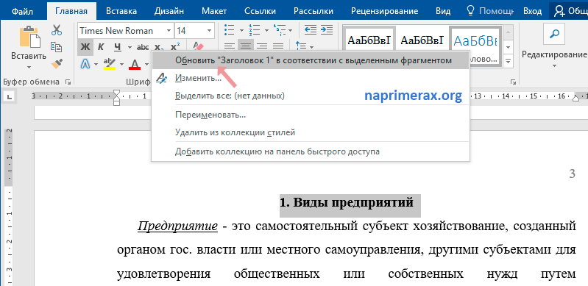Choose Изменить... in context menu
588x286 pixels.
[311, 78]
